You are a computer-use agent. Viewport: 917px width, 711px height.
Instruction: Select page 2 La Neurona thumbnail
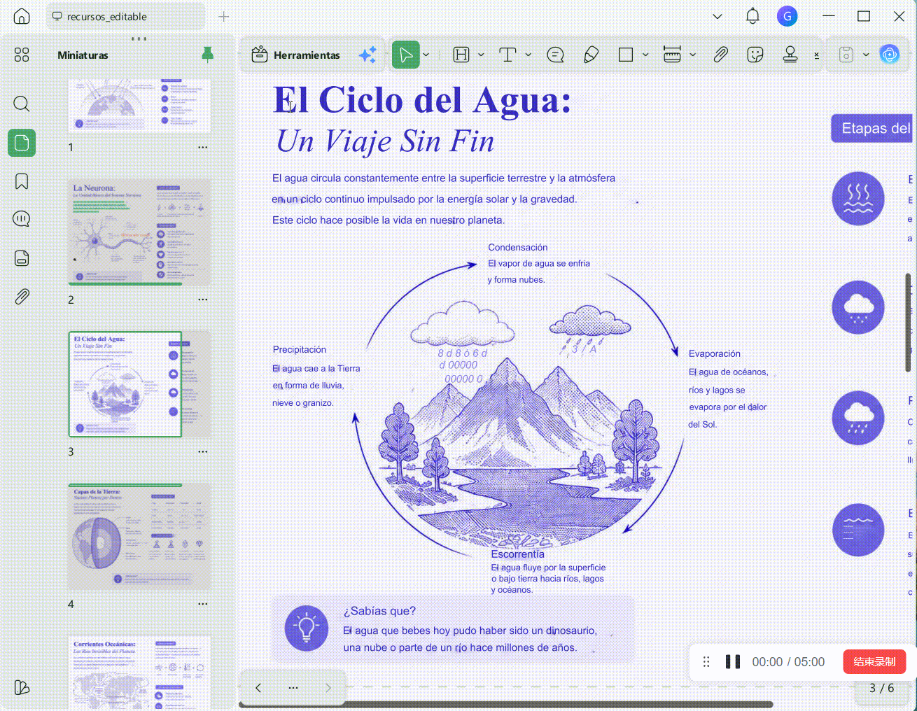tap(139, 232)
